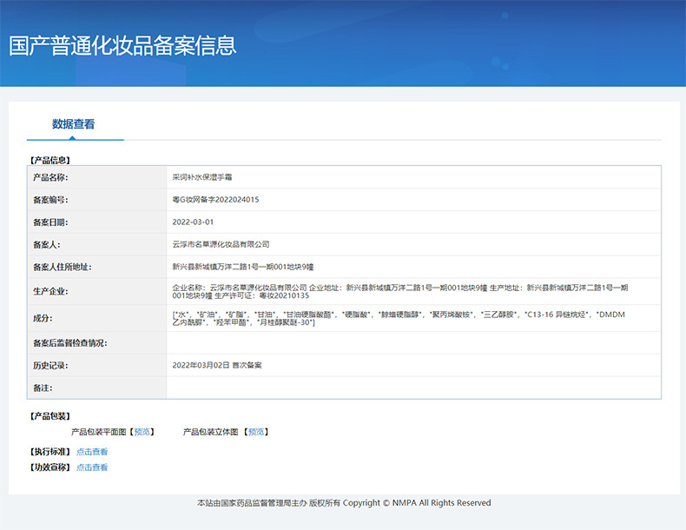Open the 产品包装立体图 预览 link

[x=256, y=432]
